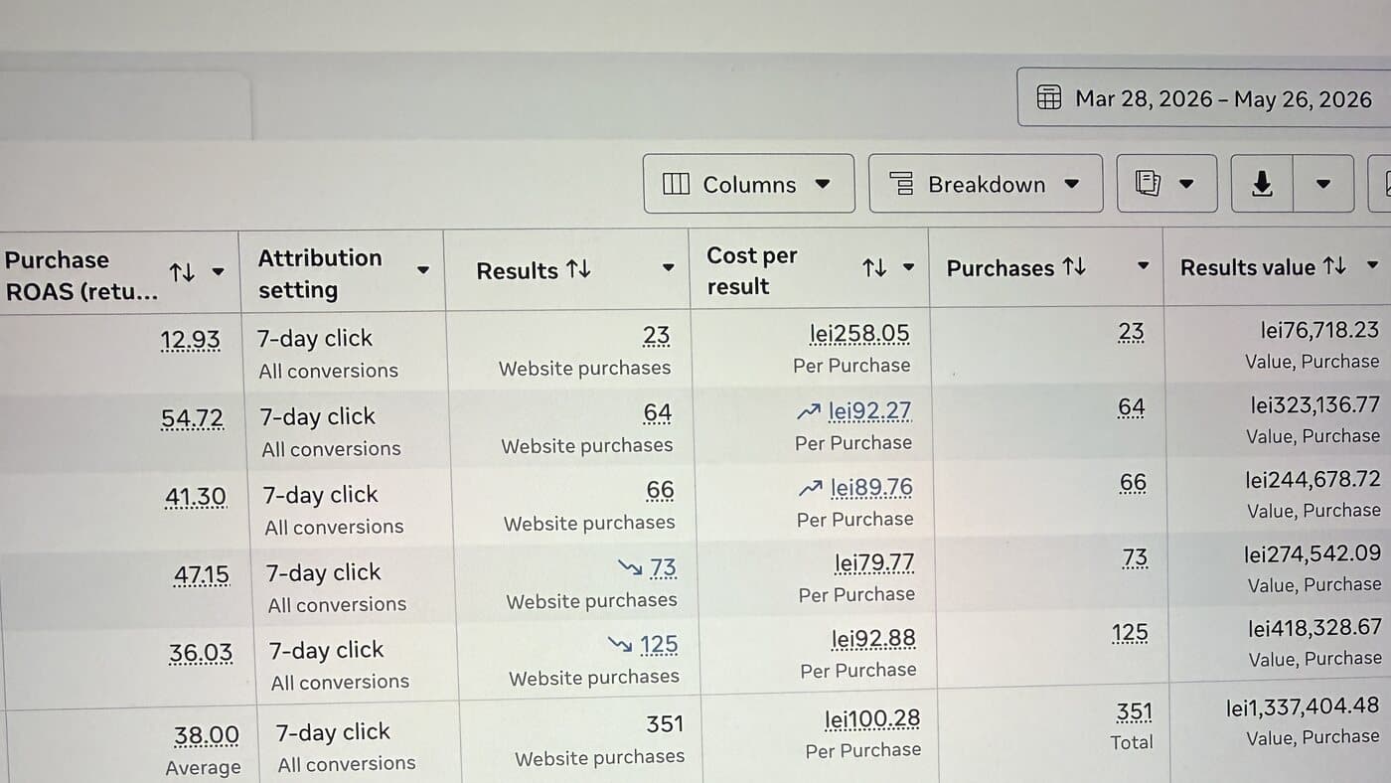Image resolution: width=1391 pixels, height=783 pixels.
Task: Click the downward trend icon beside 73
Action: [x=630, y=568]
